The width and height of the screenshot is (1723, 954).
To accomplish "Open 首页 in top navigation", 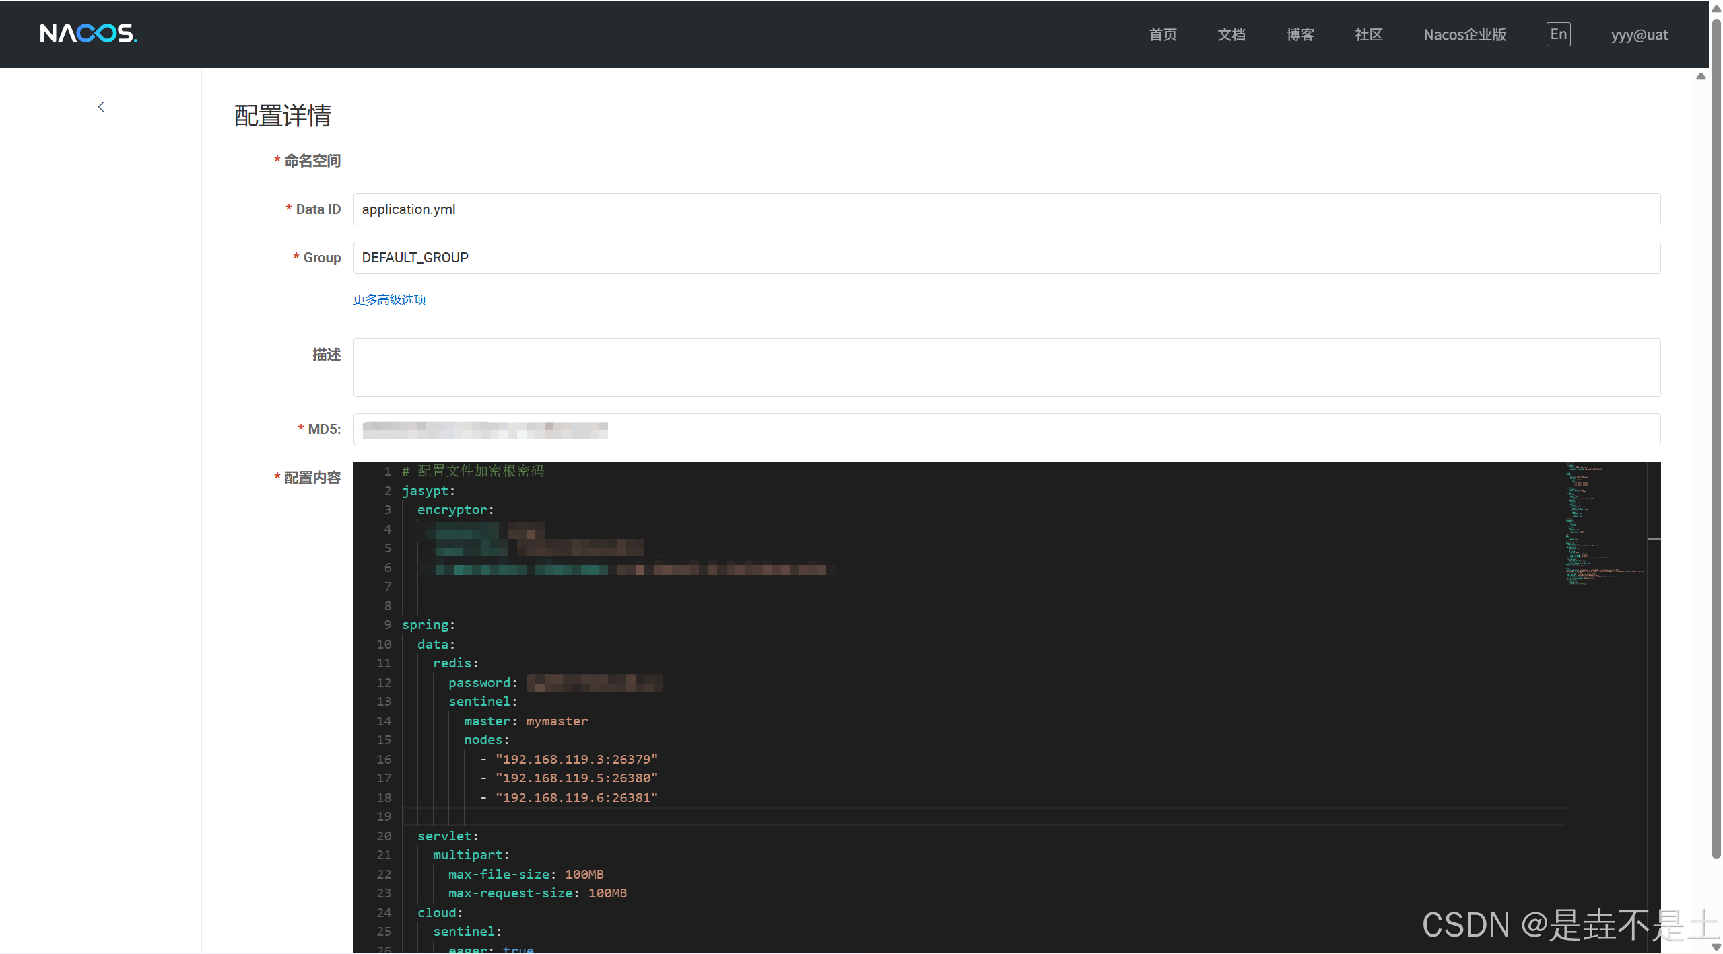I will tap(1162, 35).
